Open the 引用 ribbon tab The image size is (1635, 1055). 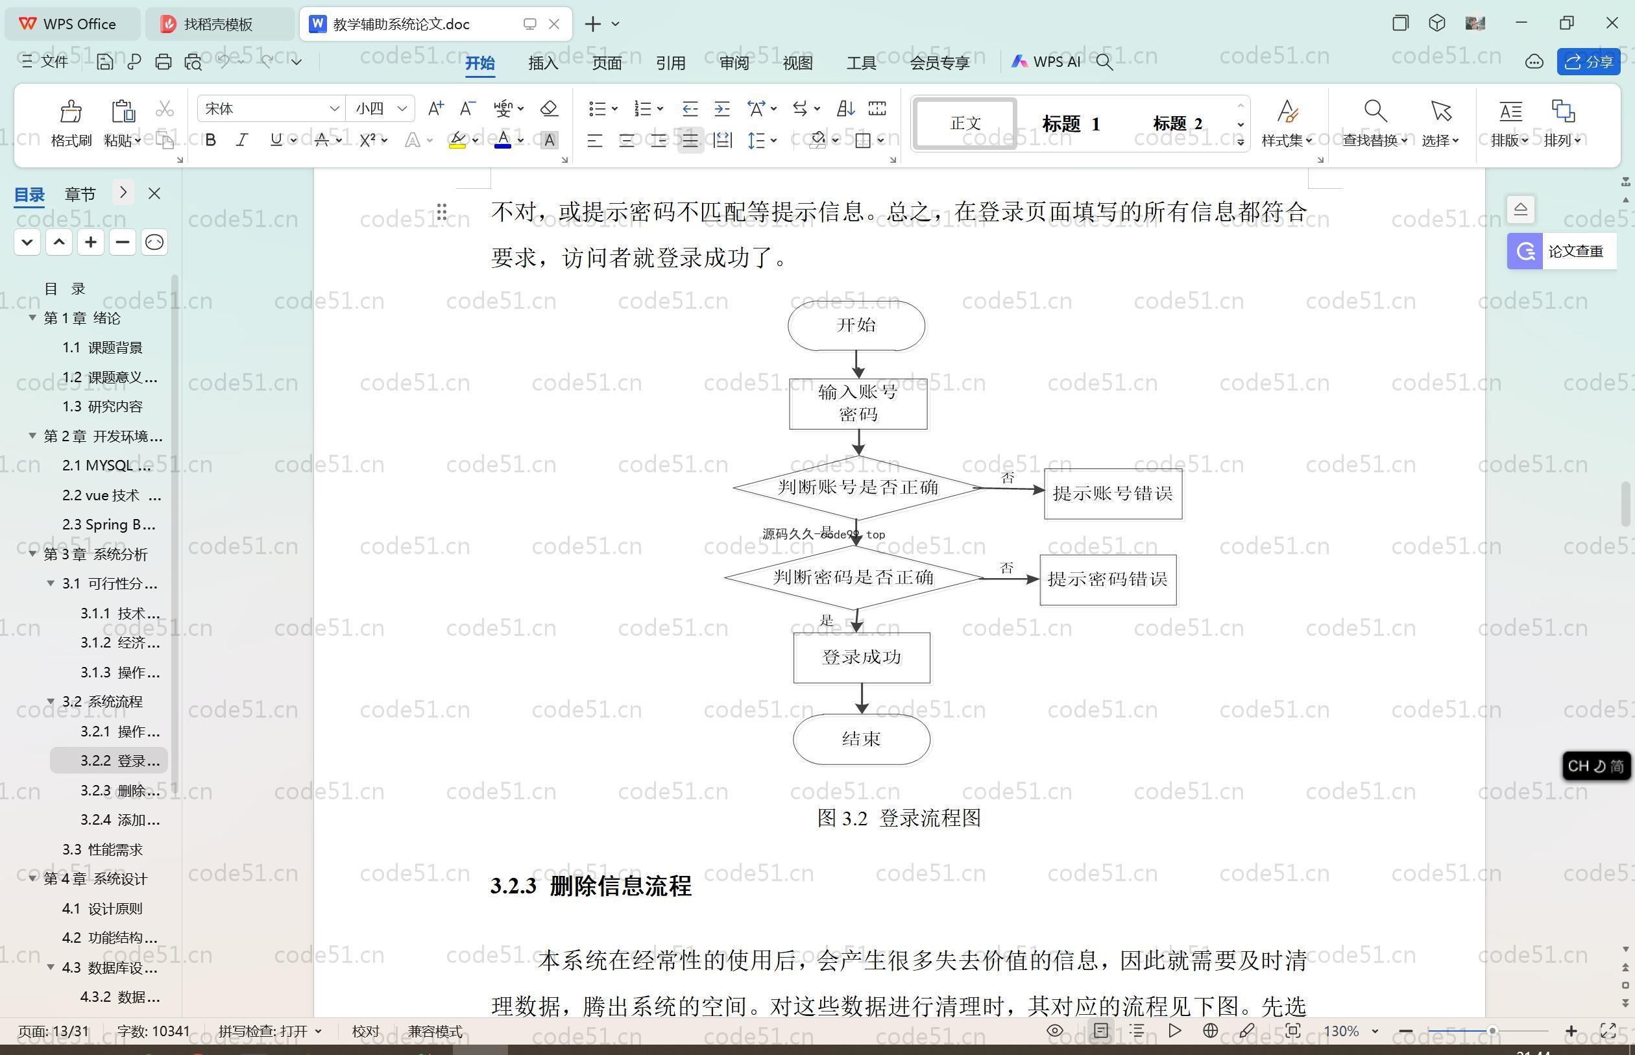pyautogui.click(x=671, y=62)
